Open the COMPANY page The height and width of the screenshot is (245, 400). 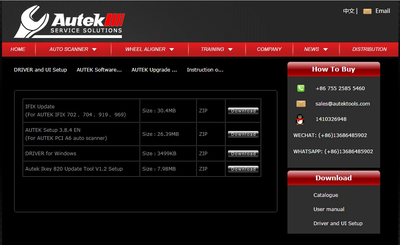click(x=269, y=49)
